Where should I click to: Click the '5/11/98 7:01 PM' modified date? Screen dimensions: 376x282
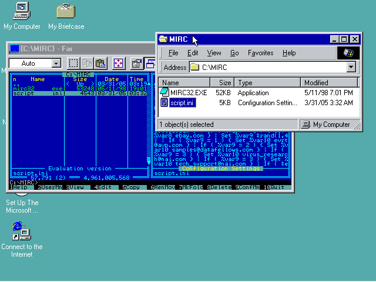coord(328,93)
